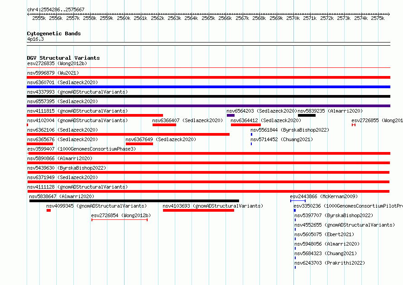Viewport: 403px width, 285px height.
Task: Select nsv4111815 gnomAD variant label
Action: (x=77, y=111)
